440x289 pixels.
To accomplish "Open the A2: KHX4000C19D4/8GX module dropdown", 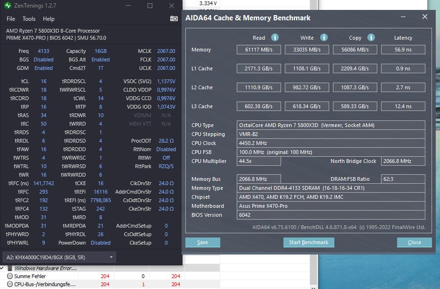I will click(x=59, y=257).
